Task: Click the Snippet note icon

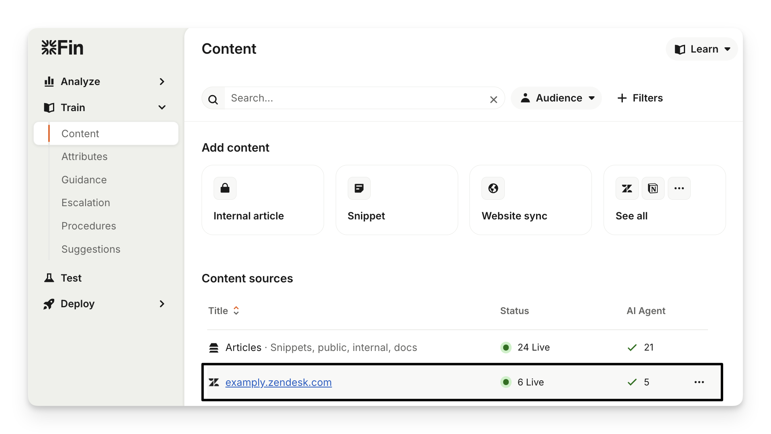Action: pos(359,188)
